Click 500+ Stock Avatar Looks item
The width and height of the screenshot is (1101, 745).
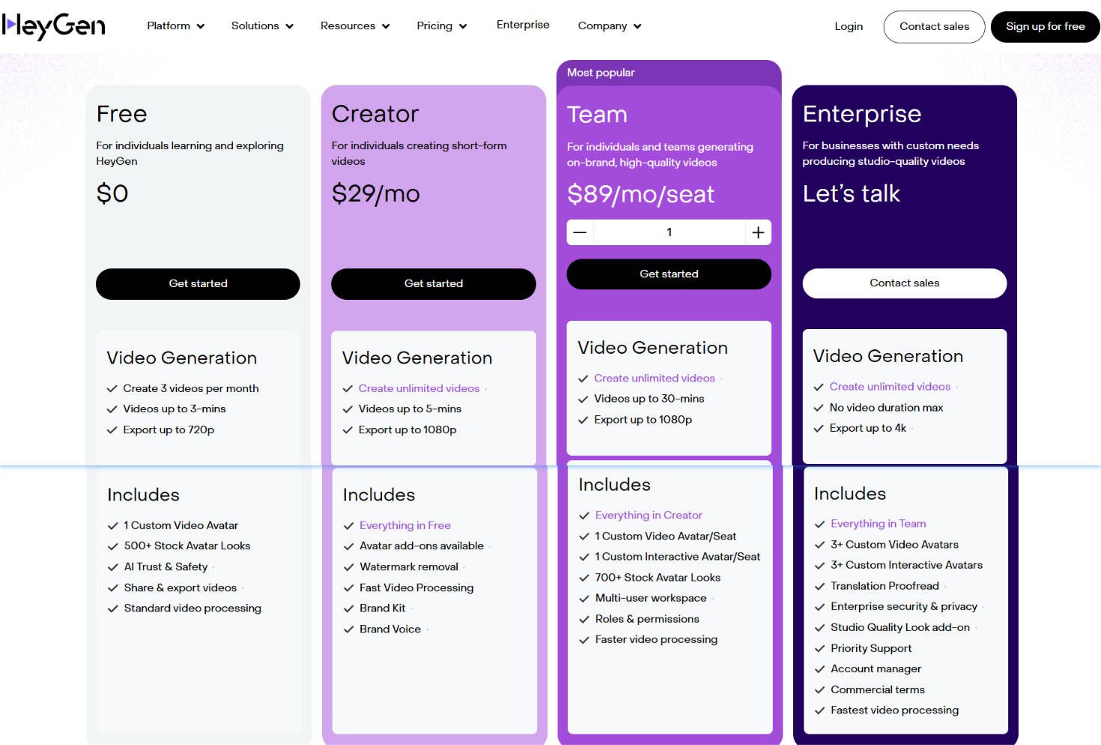pyautogui.click(x=187, y=546)
